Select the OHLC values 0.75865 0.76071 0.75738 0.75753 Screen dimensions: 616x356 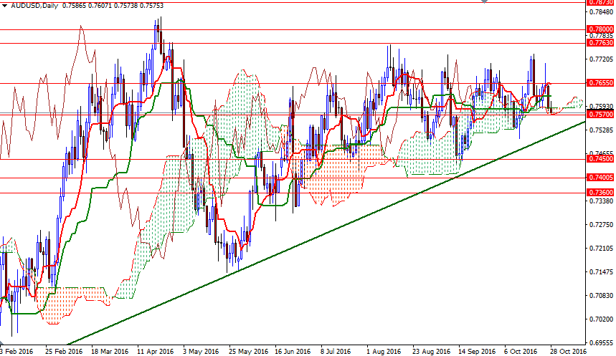[x=113, y=6]
